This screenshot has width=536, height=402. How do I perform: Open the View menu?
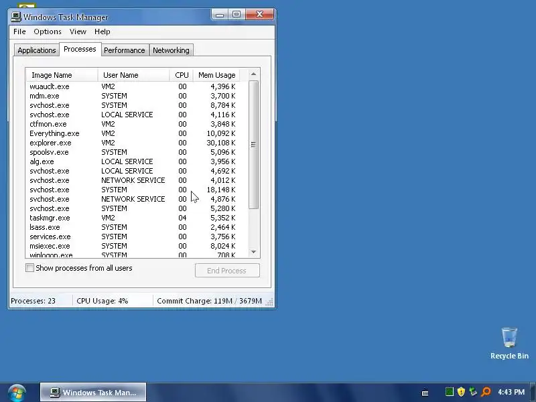(x=78, y=31)
